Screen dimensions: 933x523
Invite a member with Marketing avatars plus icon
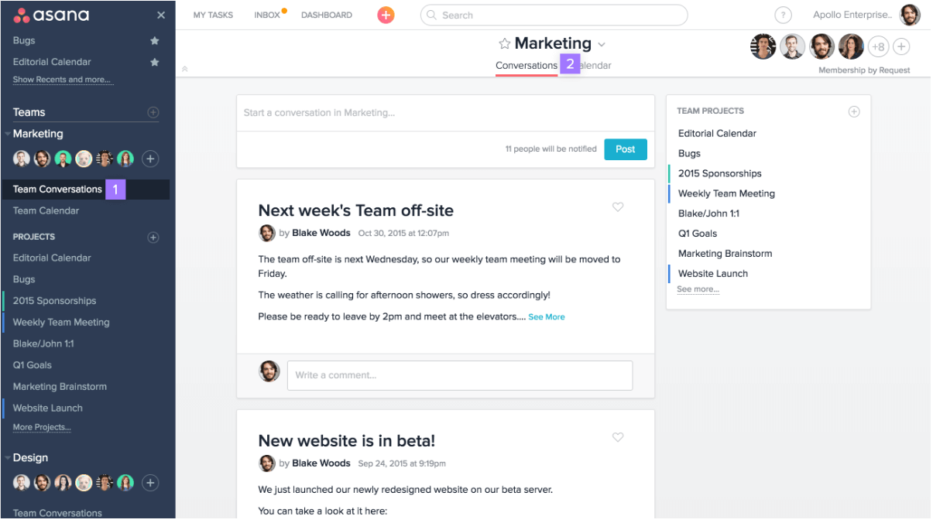click(x=150, y=158)
